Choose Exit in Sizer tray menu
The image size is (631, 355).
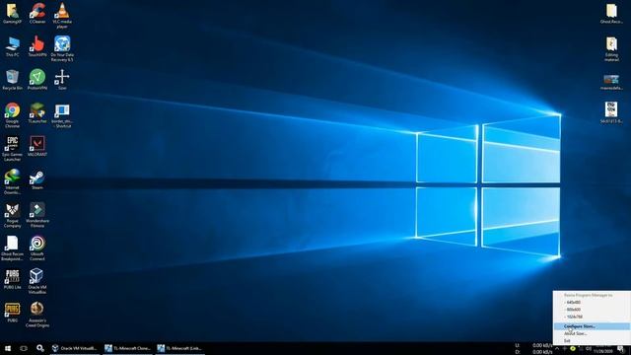tap(592, 341)
